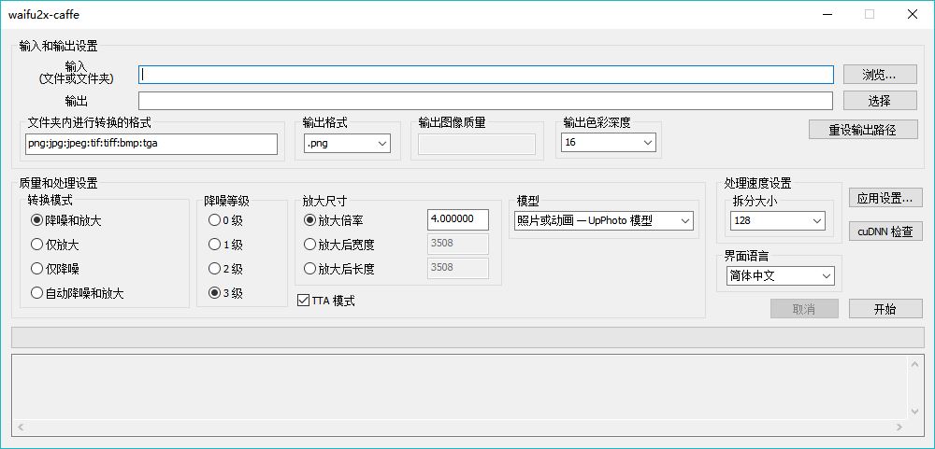Viewport: 935px width, 449px height.
Task: Click 取消 cancel button
Action: [804, 308]
